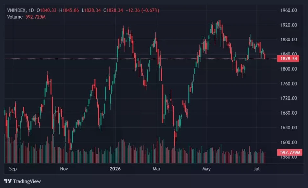Click the open value O1840.33
Viewport: 308px width, 188px height.
(47, 10)
